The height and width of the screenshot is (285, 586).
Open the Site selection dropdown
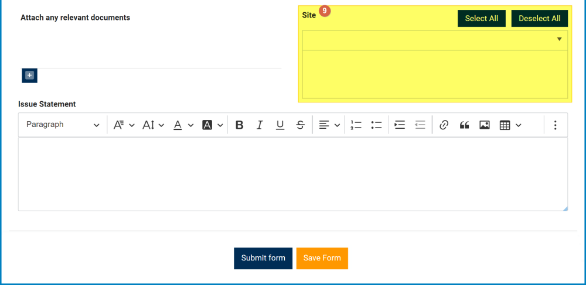(x=435, y=40)
